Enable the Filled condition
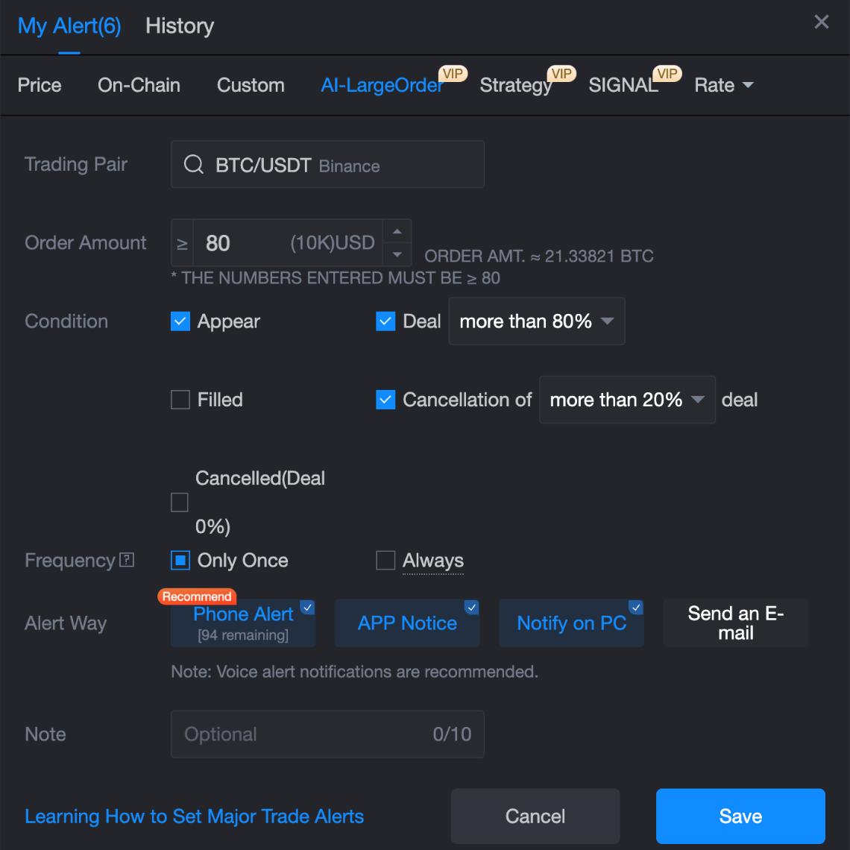The image size is (850, 850). point(180,400)
